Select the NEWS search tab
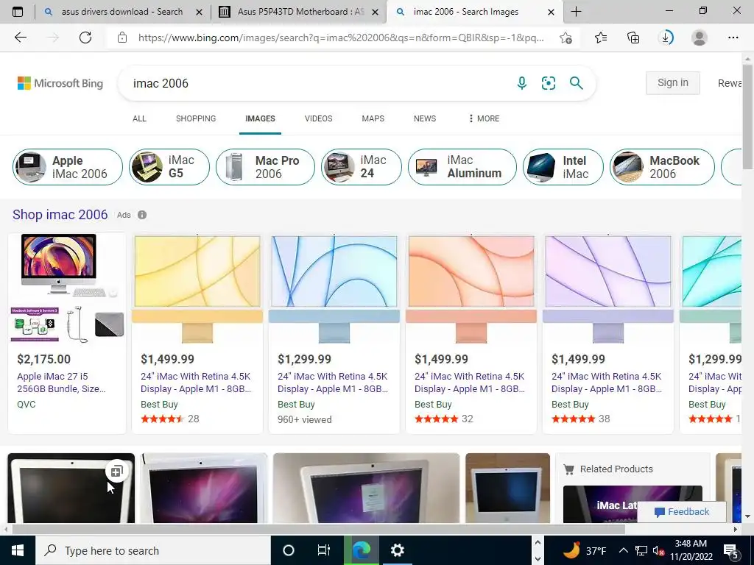The image size is (754, 565). (425, 118)
